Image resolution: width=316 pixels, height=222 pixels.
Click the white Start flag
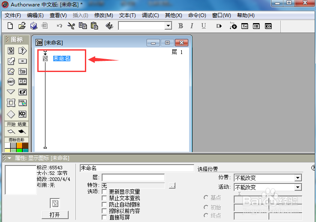tap(11, 132)
